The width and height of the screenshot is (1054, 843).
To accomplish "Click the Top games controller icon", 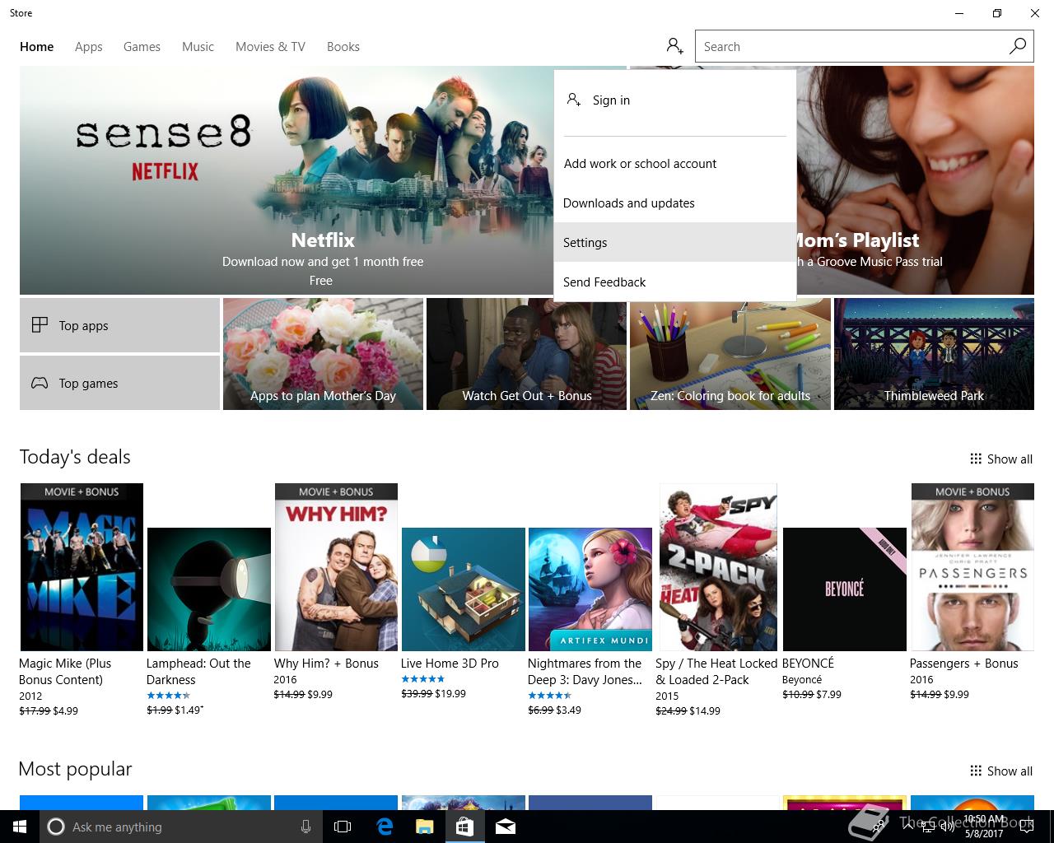I will pyautogui.click(x=40, y=383).
